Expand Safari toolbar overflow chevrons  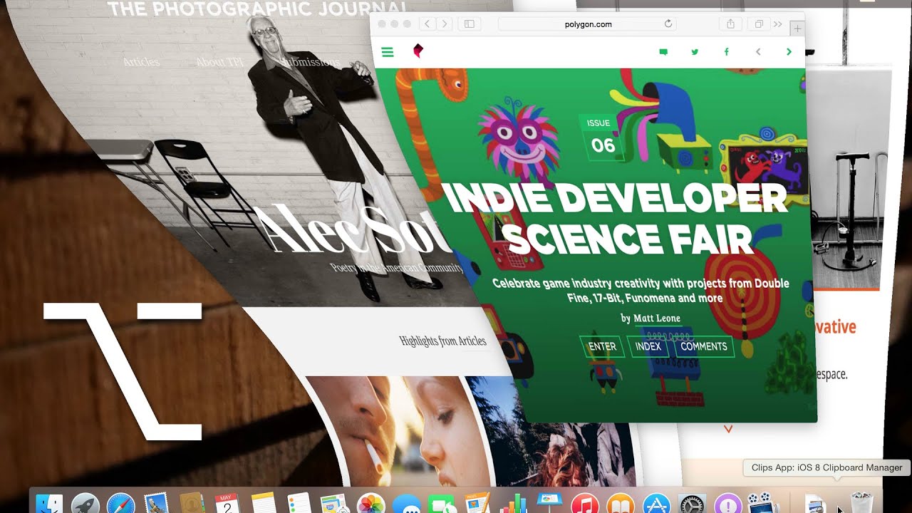(777, 24)
